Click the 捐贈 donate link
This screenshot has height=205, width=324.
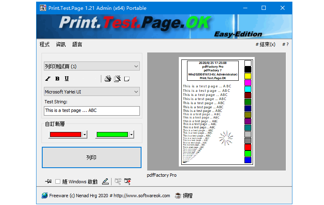[187, 196]
